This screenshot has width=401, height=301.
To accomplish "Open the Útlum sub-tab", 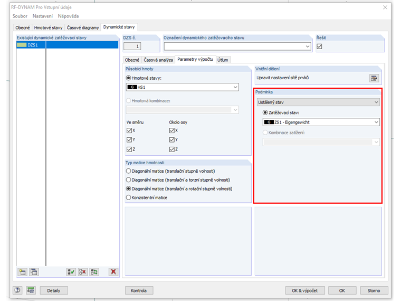I will 223,60.
